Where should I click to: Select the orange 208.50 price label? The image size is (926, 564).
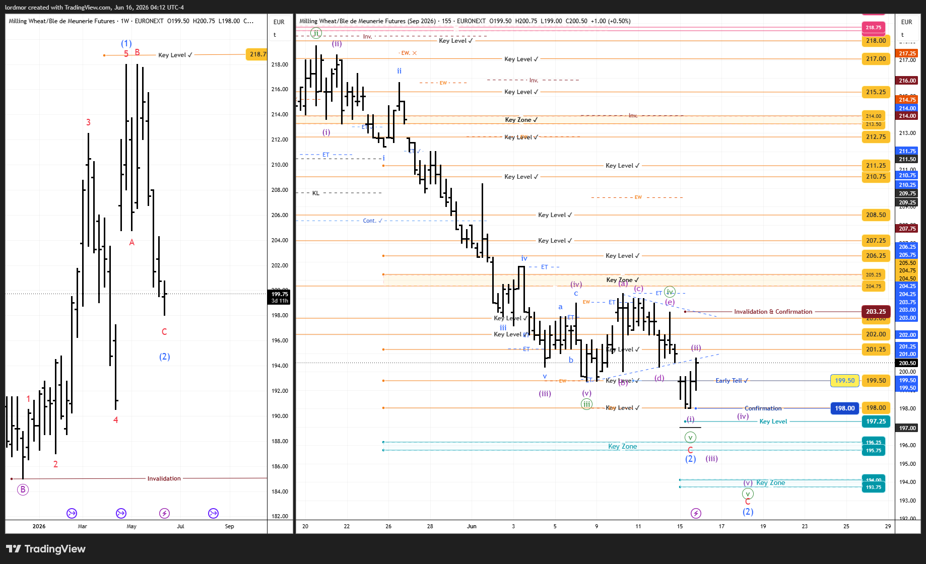point(876,215)
